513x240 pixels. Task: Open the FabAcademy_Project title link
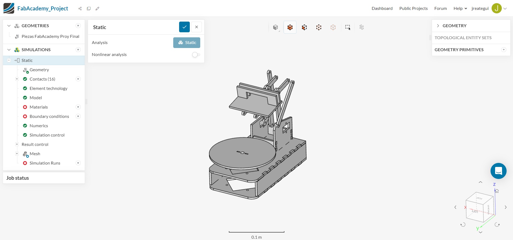(43, 8)
